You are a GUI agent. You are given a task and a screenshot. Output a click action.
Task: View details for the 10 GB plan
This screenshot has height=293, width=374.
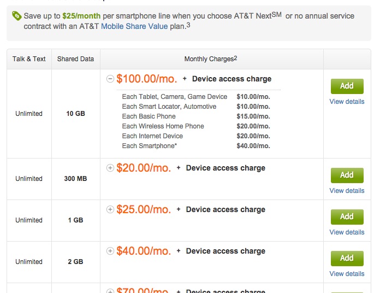347,102
